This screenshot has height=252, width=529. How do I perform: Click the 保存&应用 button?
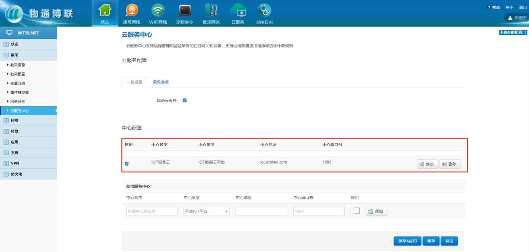(x=407, y=241)
